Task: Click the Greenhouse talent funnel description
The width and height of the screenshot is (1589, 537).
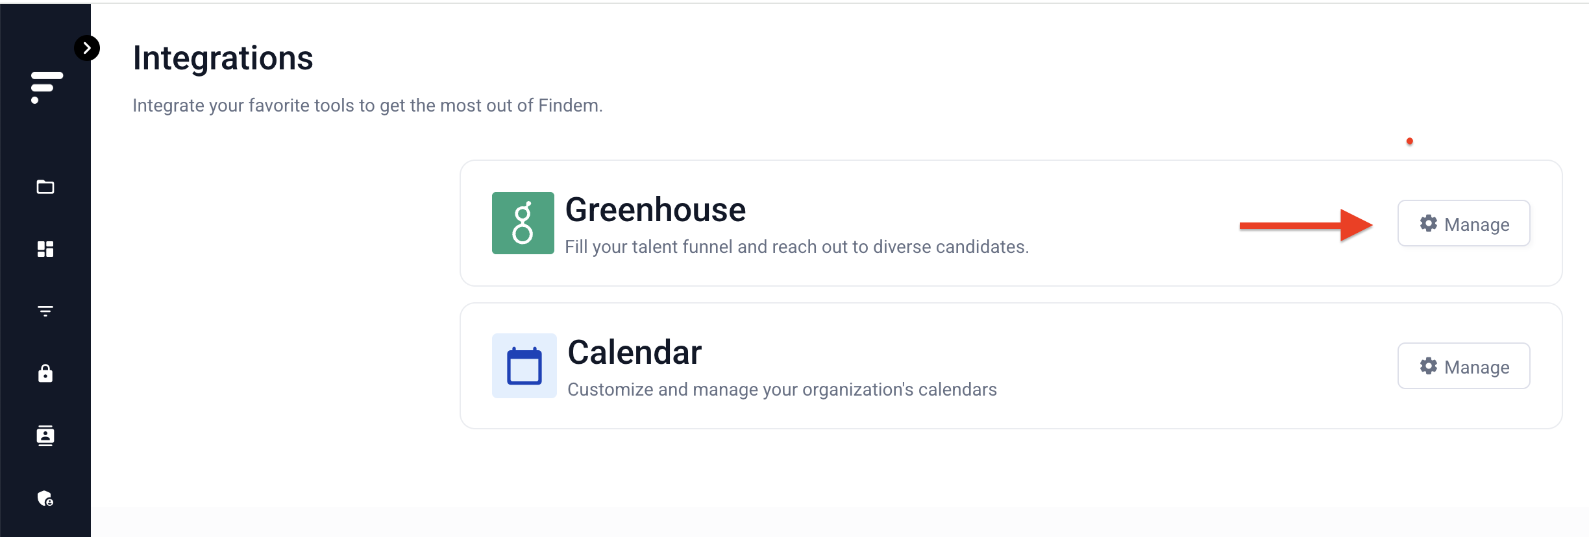Action: (x=797, y=247)
